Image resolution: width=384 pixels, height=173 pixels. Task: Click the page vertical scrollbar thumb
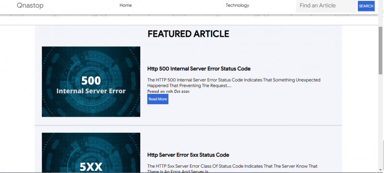(380, 50)
